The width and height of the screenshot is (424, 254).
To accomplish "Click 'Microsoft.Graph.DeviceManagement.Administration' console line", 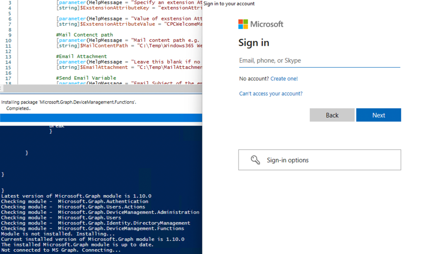I will click(100, 212).
